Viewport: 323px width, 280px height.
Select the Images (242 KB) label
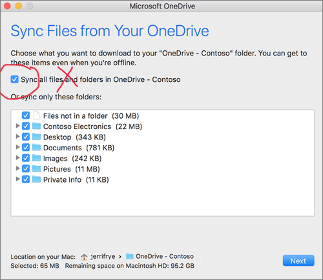(x=72, y=159)
